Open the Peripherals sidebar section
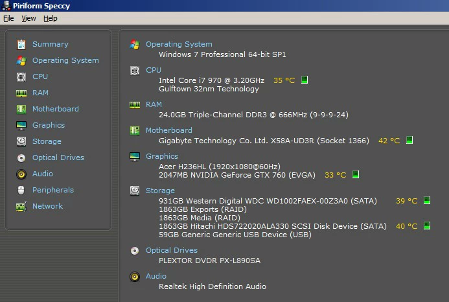449x302 pixels. [x=53, y=190]
